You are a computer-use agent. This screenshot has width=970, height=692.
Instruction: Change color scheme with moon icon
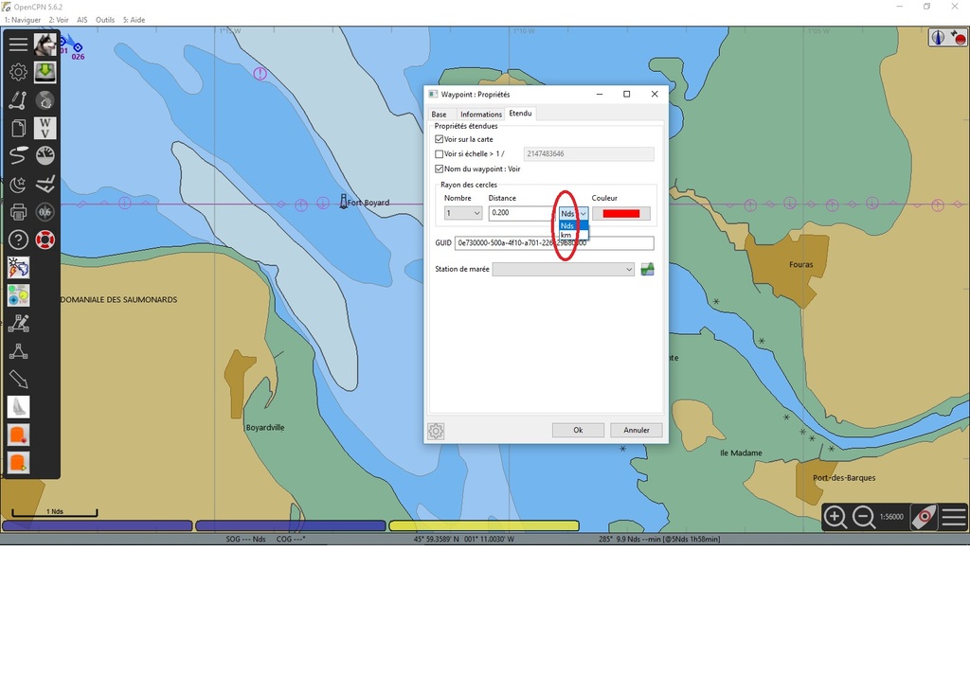(x=18, y=184)
